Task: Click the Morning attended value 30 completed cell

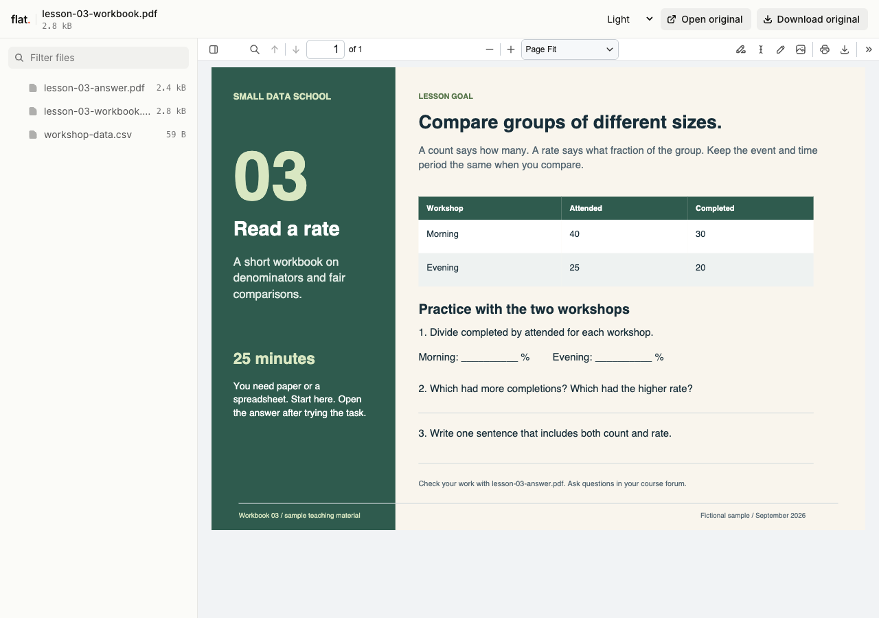Action: [x=700, y=234]
